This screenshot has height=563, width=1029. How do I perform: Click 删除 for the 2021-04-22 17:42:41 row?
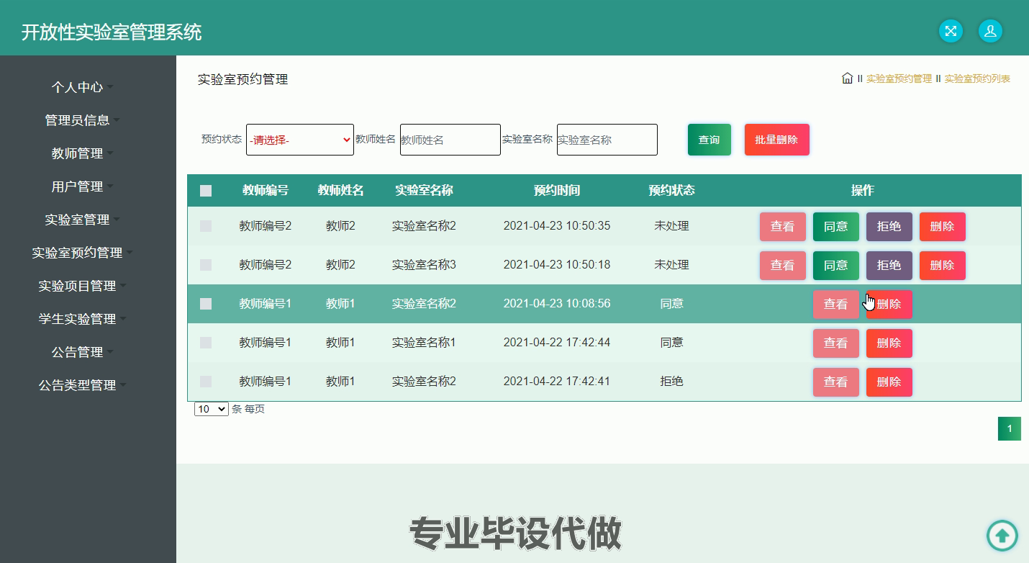(889, 382)
